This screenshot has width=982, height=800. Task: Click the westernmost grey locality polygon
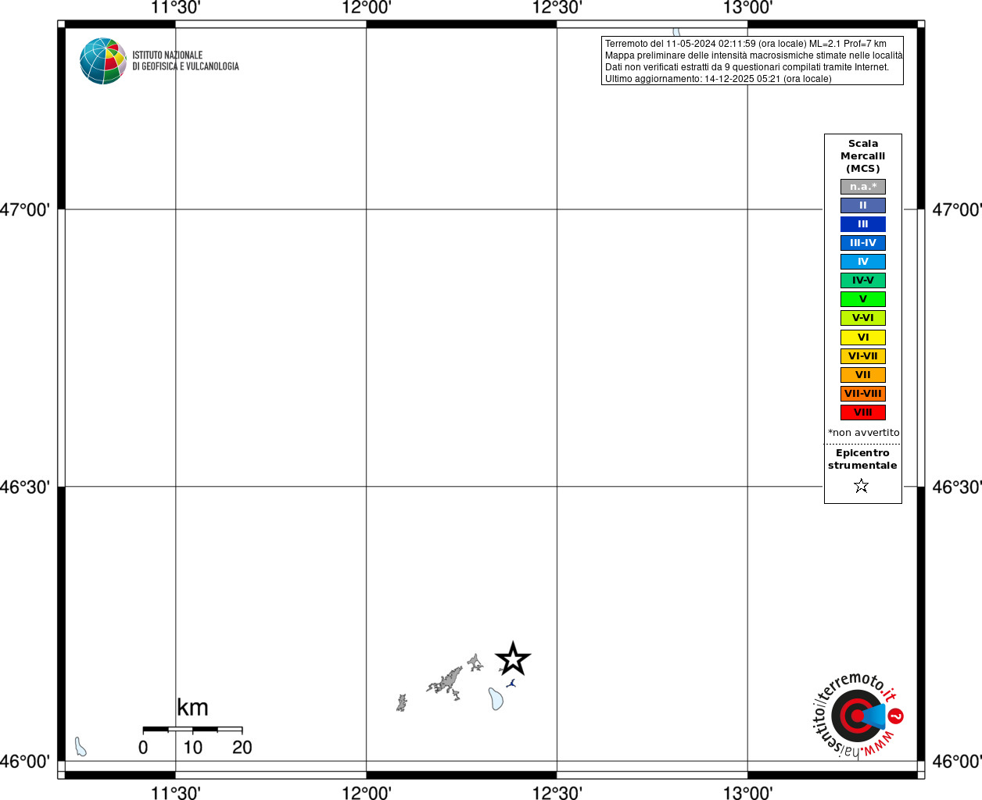tap(402, 702)
